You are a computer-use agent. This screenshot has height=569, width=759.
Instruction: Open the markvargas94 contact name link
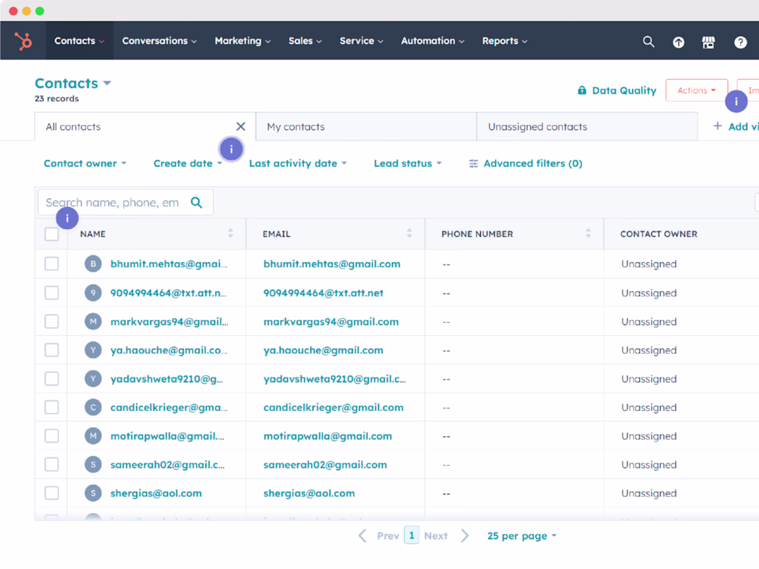pyautogui.click(x=169, y=322)
